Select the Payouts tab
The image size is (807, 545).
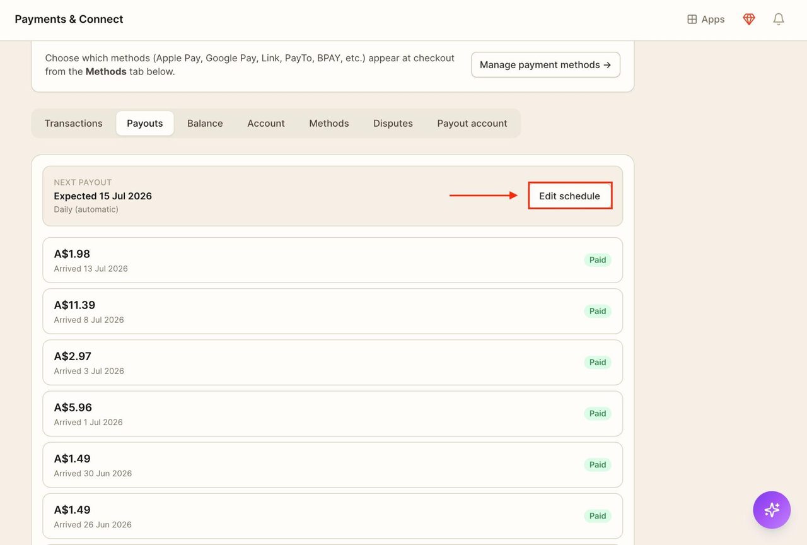point(145,123)
